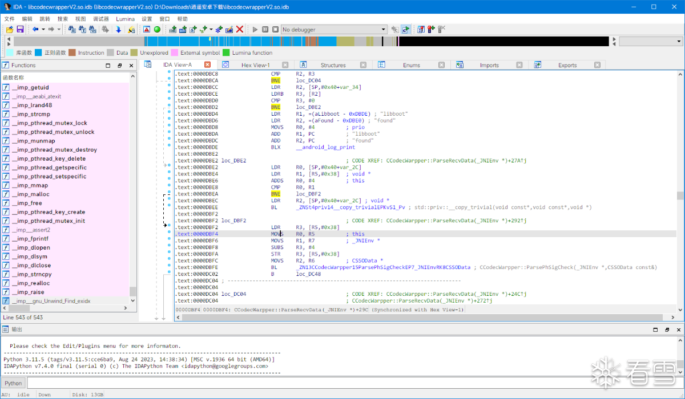
Task: Expand the dropdown right of navigation band
Action: coord(679,42)
